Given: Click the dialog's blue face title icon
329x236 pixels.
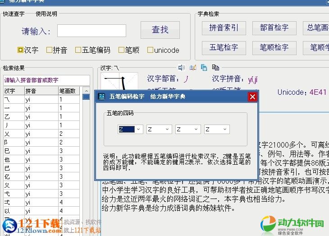Looking at the screenshot, I should [101, 97].
